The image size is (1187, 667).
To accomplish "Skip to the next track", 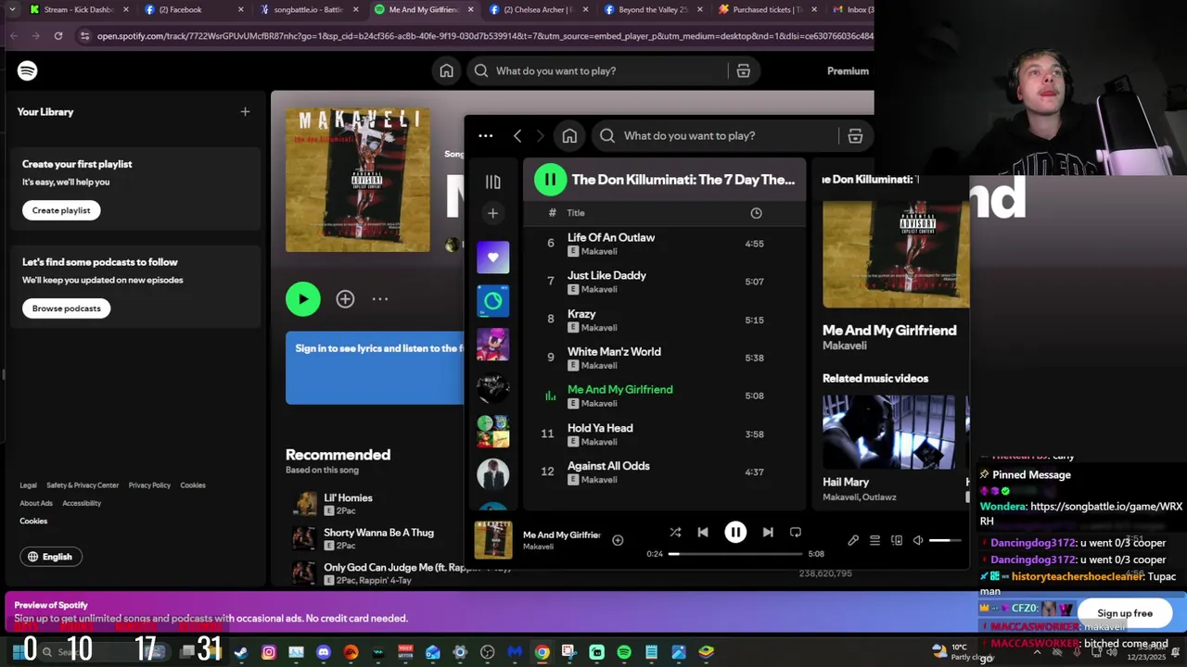I will pos(768,532).
